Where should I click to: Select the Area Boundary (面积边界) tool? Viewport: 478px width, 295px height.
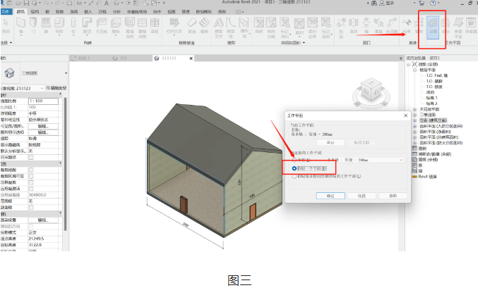313,27
